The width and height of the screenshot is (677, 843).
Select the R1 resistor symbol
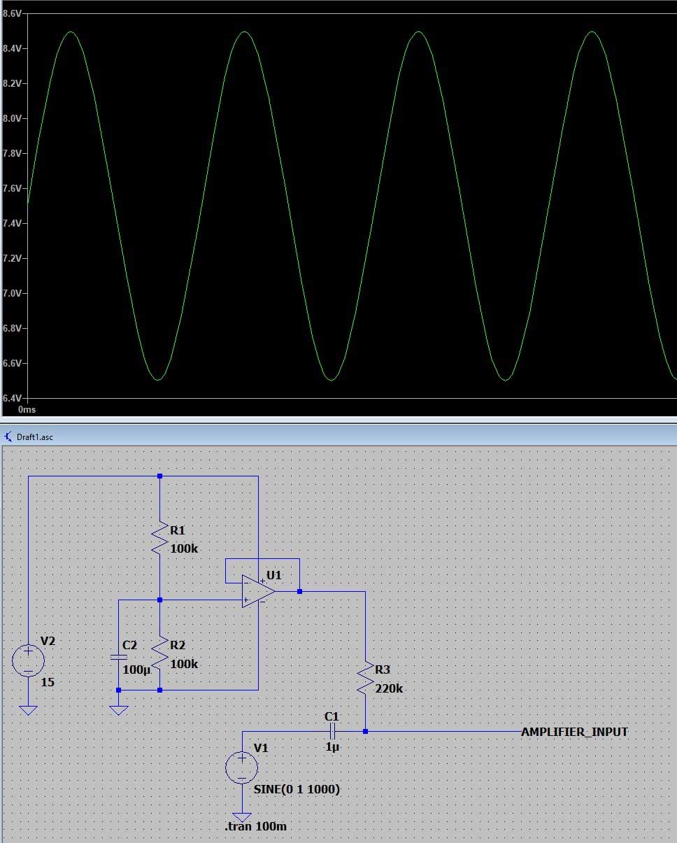(x=160, y=538)
